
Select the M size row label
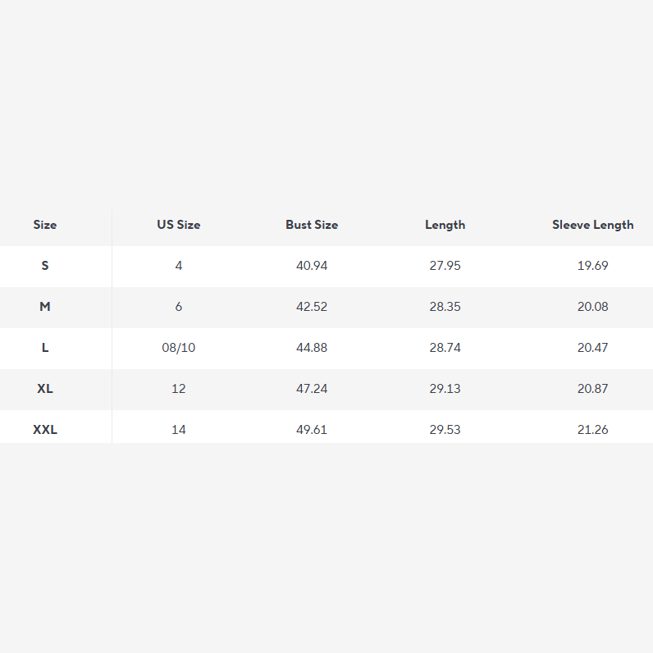click(45, 307)
